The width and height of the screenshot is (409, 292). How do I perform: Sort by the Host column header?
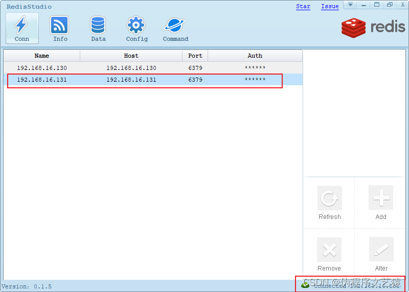tap(131, 56)
